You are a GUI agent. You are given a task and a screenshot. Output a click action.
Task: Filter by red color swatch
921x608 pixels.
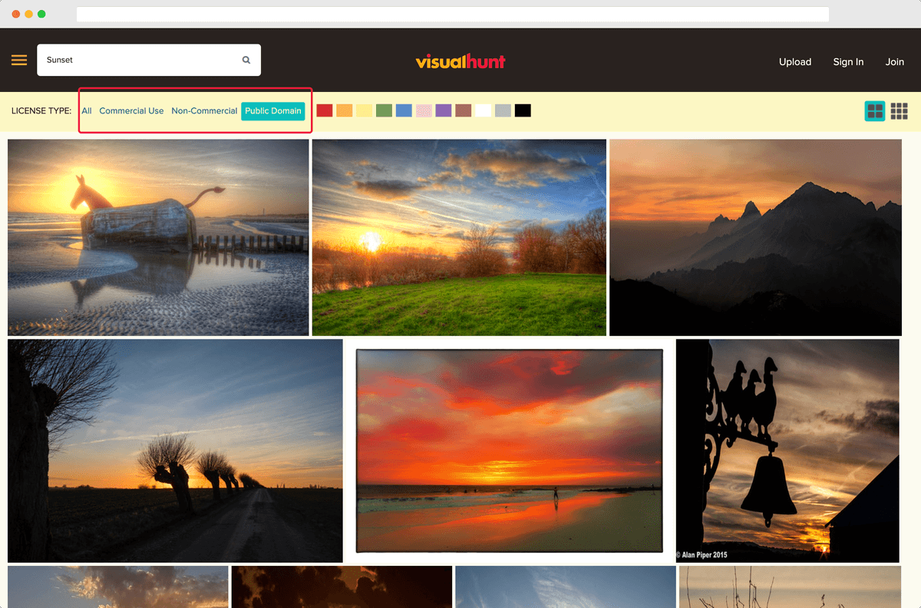[x=325, y=110]
